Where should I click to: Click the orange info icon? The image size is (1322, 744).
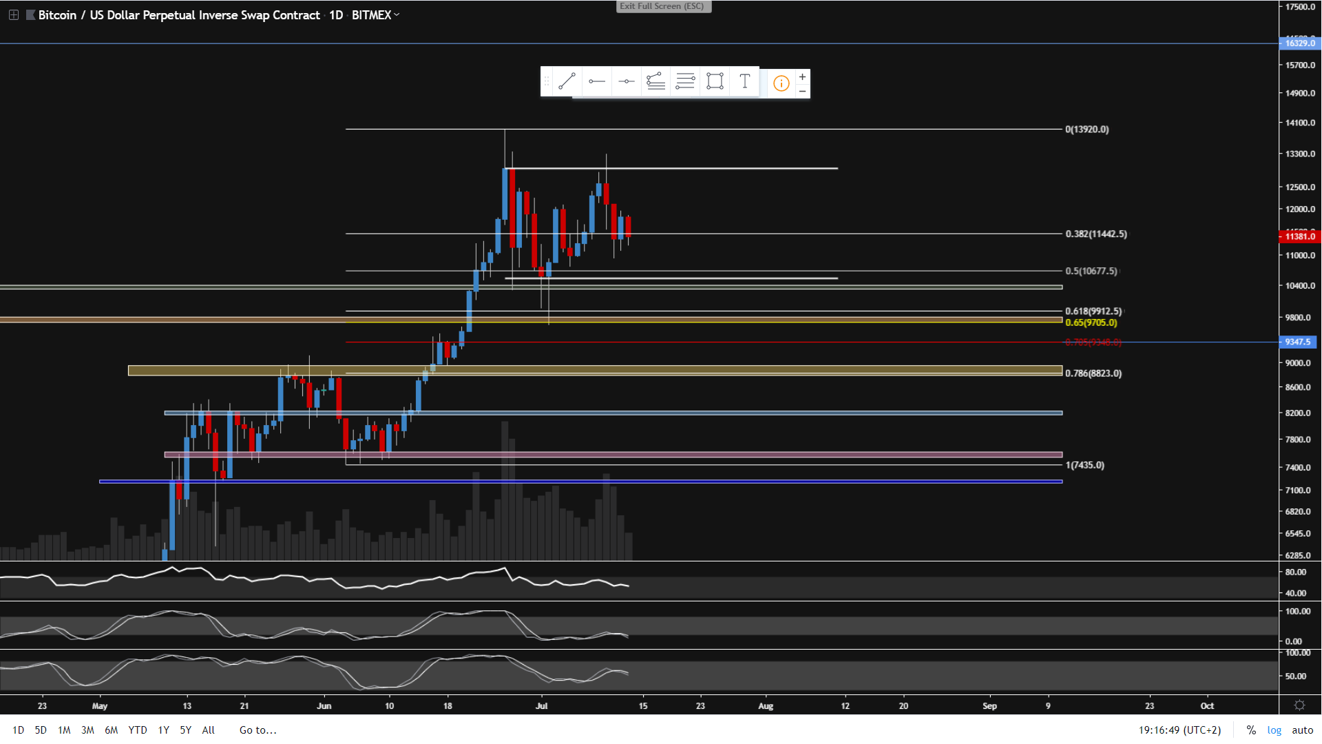[x=781, y=83]
